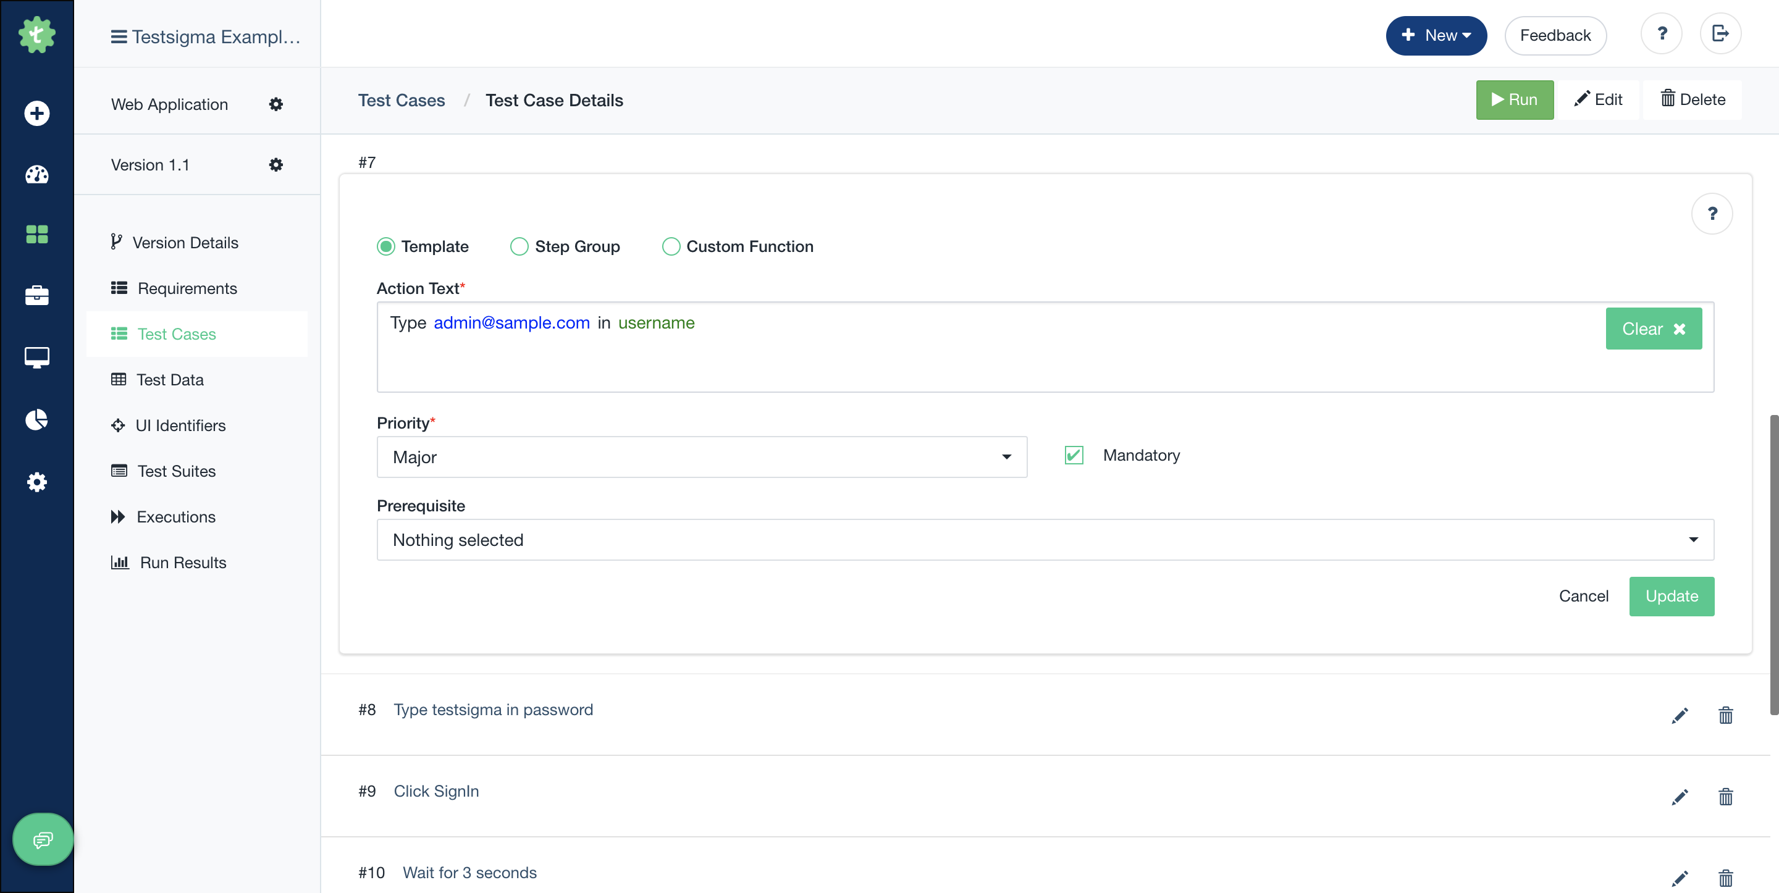The width and height of the screenshot is (1779, 893).
Task: Click the plus create icon in sidebar
Action: pos(36,113)
